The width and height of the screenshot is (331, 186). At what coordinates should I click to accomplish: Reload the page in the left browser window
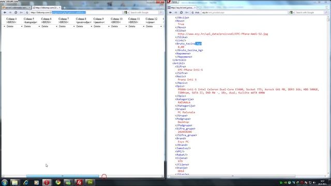point(16,12)
